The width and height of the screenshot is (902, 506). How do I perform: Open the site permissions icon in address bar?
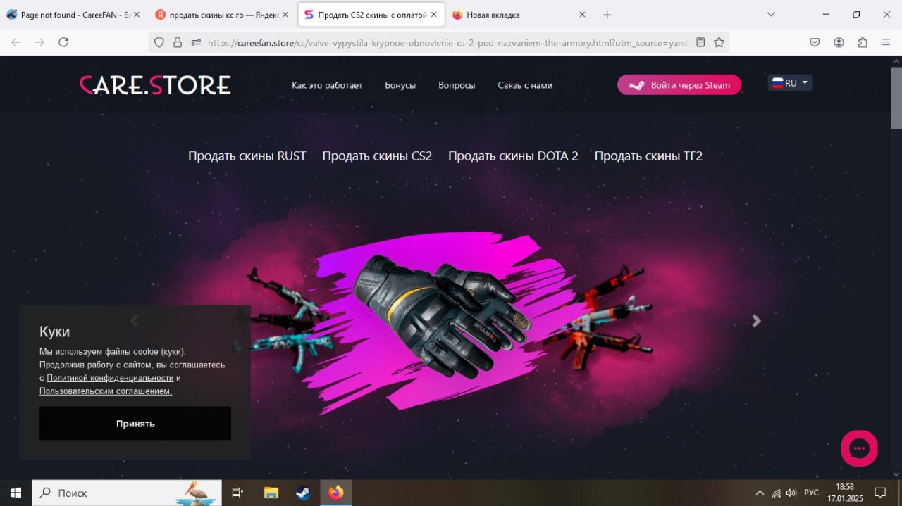(x=195, y=42)
